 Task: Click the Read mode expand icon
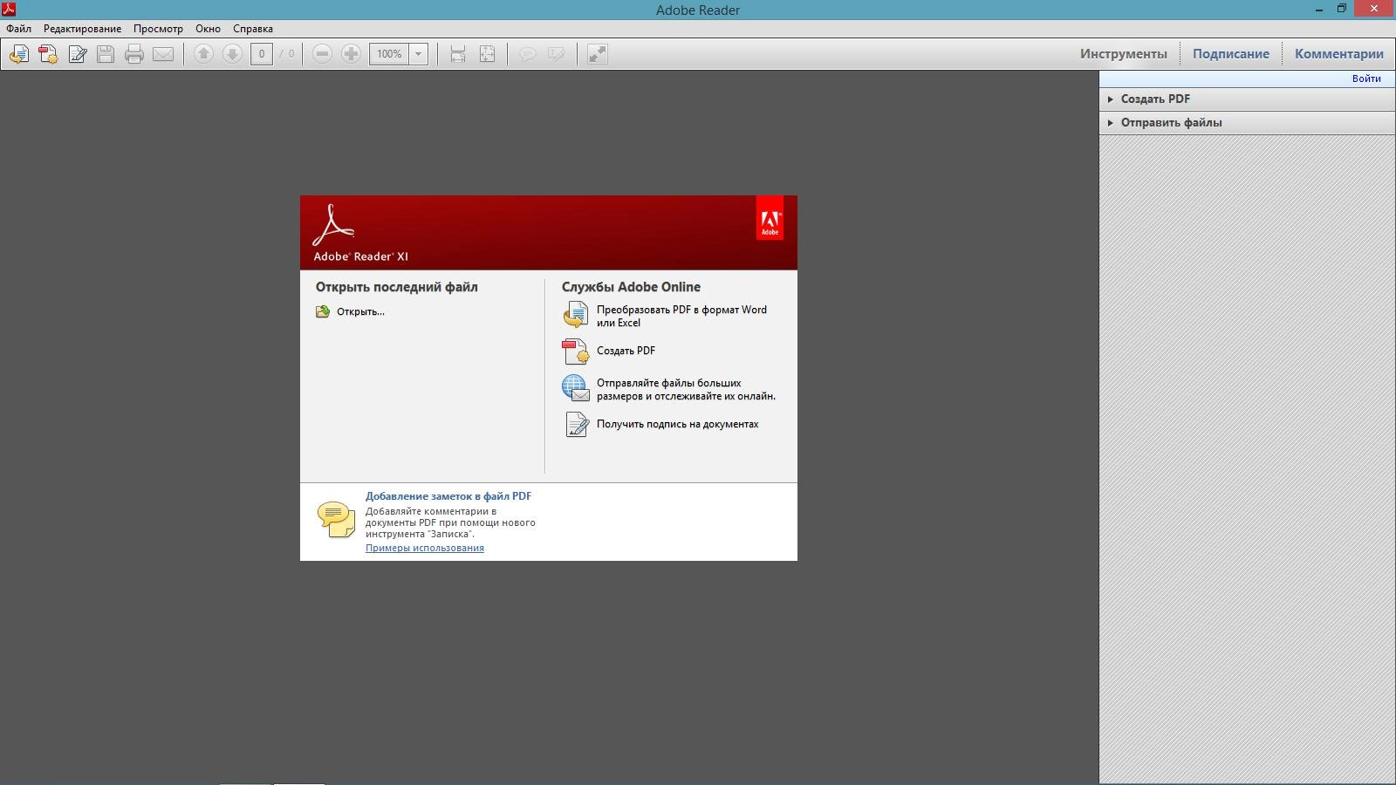tap(598, 54)
